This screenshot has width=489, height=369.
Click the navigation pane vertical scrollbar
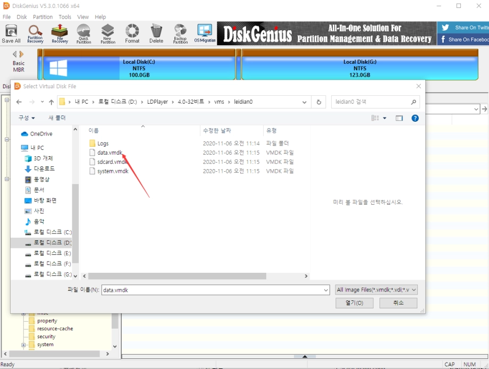(x=75, y=223)
